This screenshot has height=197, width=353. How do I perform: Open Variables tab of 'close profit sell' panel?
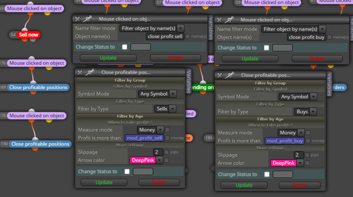pyautogui.click(x=211, y=28)
